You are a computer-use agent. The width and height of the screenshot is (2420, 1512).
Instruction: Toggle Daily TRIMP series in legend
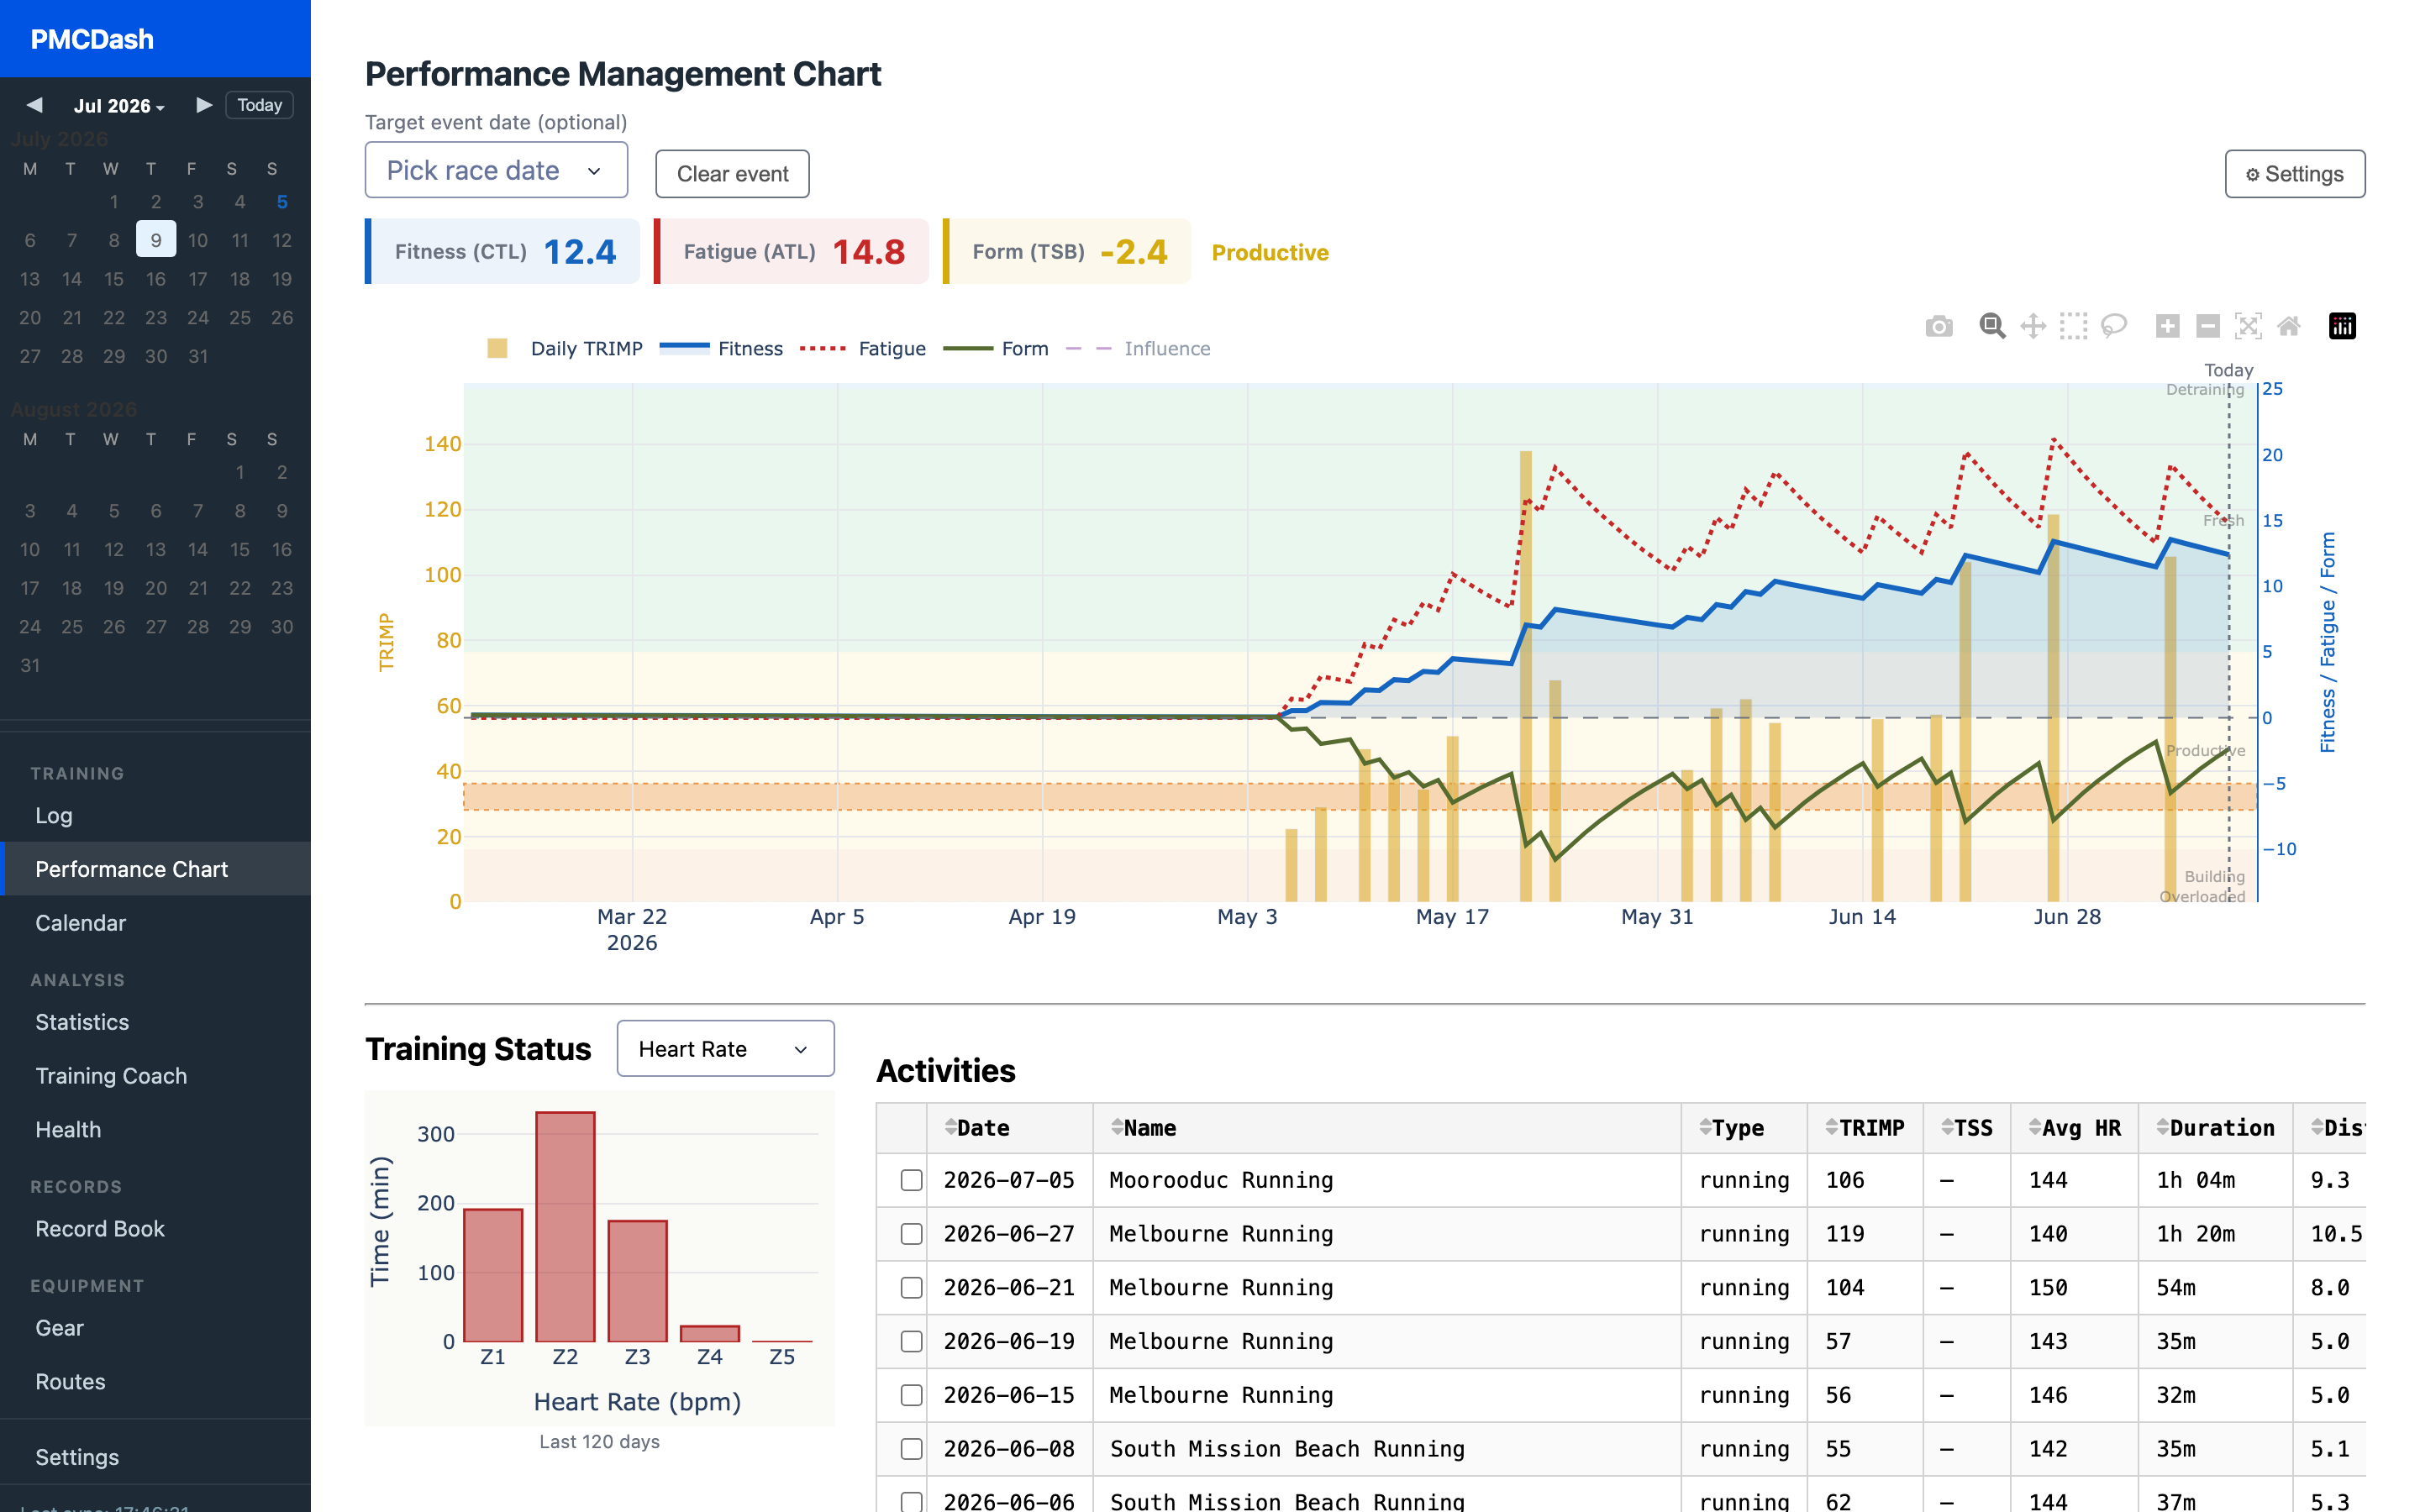tap(564, 348)
